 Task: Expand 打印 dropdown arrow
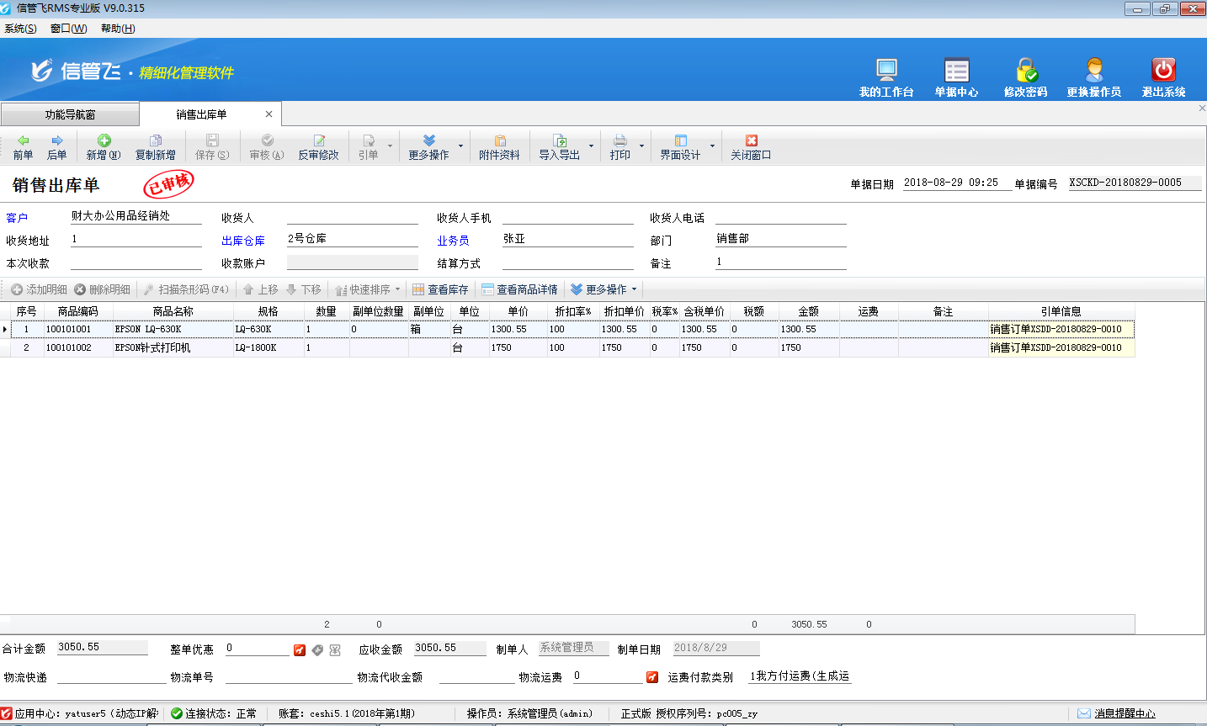(x=641, y=146)
